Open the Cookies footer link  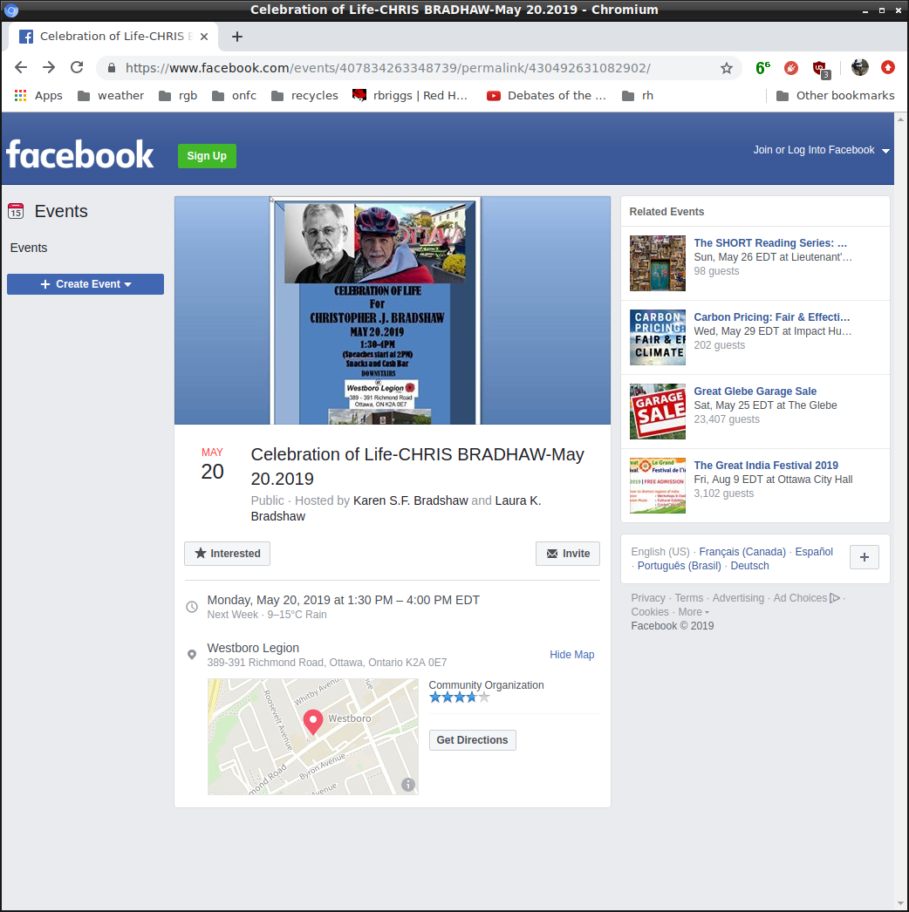(x=649, y=612)
